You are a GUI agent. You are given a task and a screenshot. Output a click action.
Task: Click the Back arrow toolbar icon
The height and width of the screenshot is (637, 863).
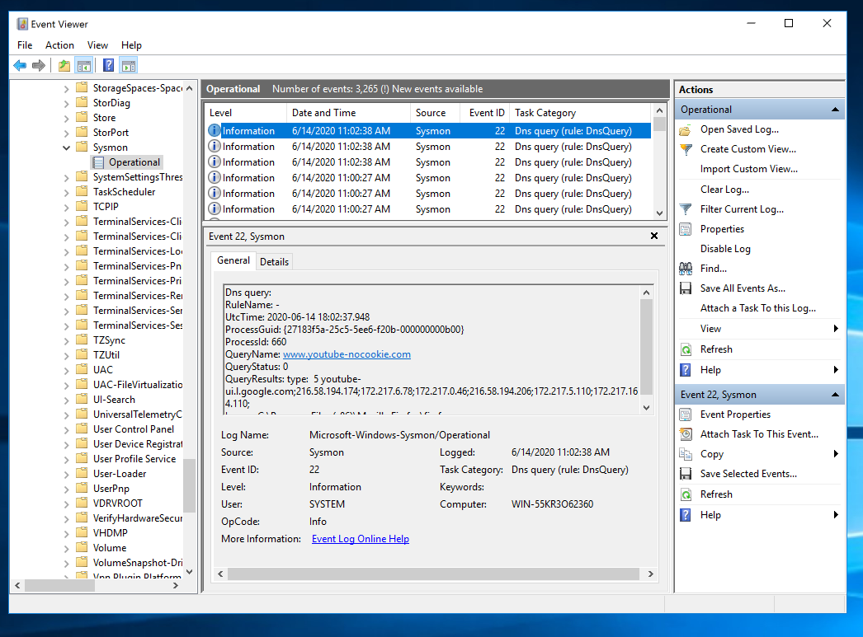(20, 66)
